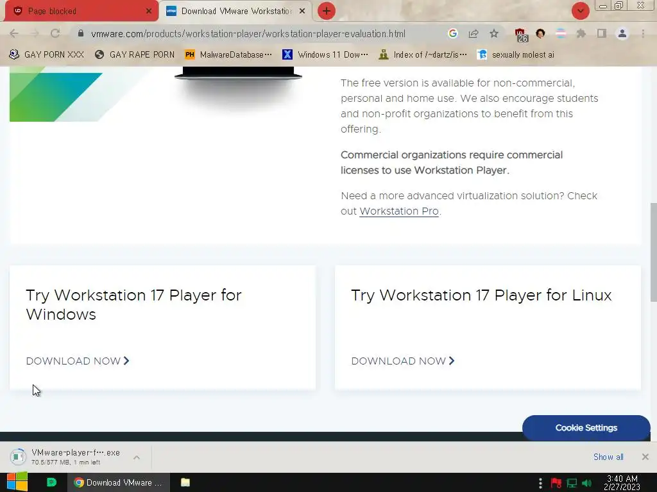This screenshot has height=492, width=657.
Task: Click the page's vertical scrollbar thumb
Action: coord(653,251)
